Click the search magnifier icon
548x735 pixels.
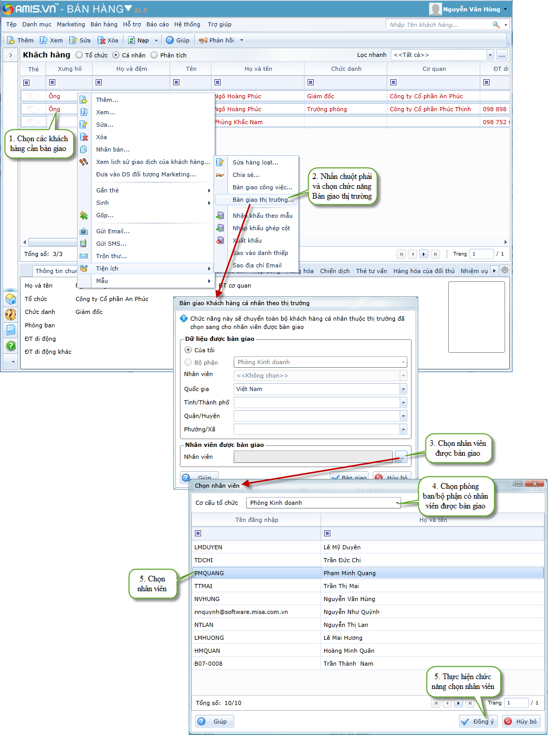[x=496, y=25]
